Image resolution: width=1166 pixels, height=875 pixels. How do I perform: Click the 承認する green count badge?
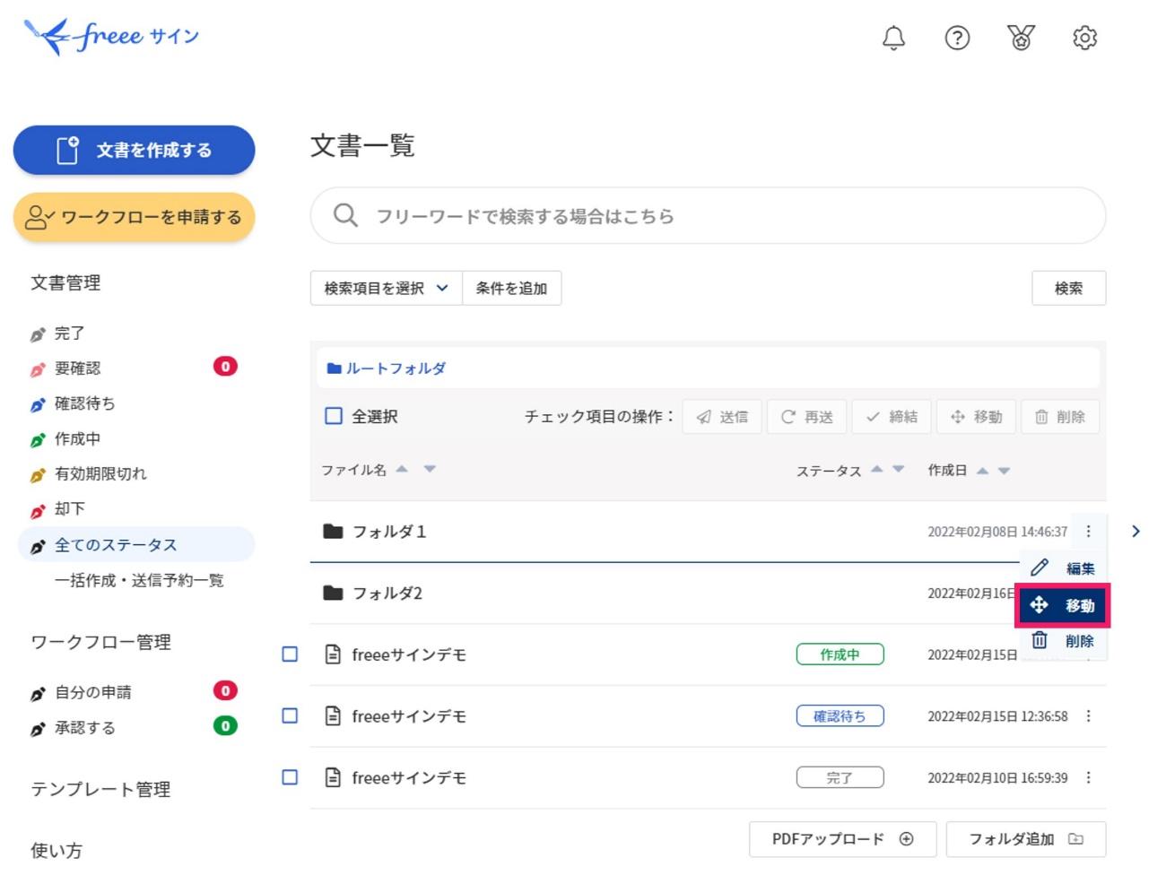tap(225, 726)
